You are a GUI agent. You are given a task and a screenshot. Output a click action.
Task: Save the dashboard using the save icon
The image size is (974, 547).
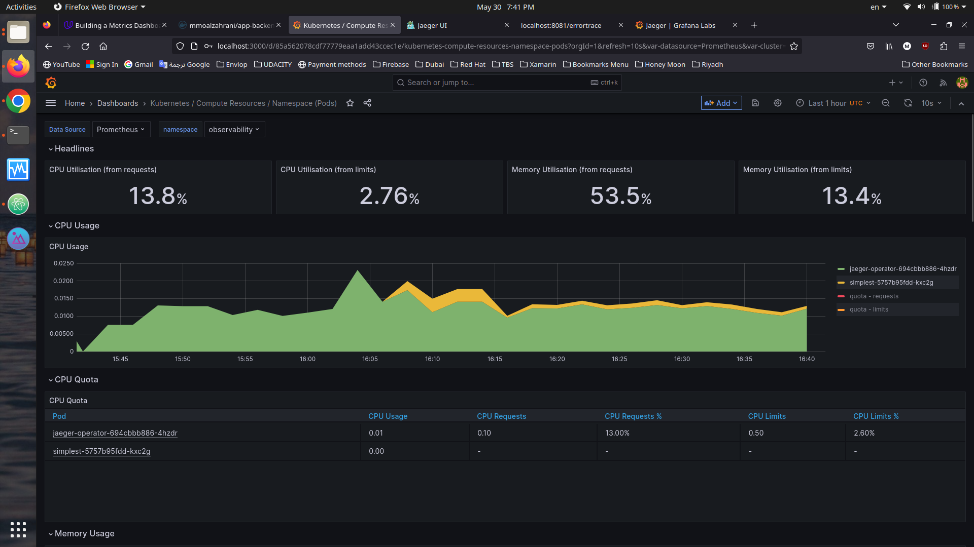755,103
